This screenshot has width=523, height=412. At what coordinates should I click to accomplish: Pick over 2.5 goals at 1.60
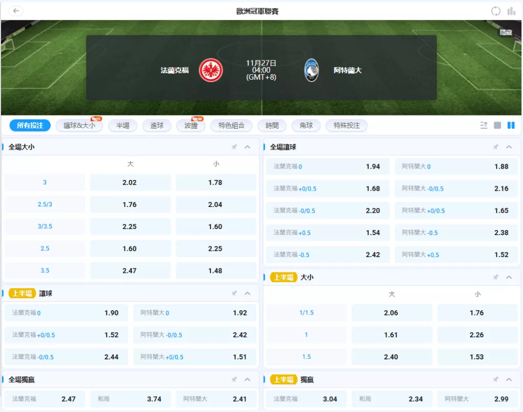click(x=130, y=248)
